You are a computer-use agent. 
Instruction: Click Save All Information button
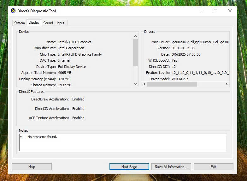pos(171,166)
